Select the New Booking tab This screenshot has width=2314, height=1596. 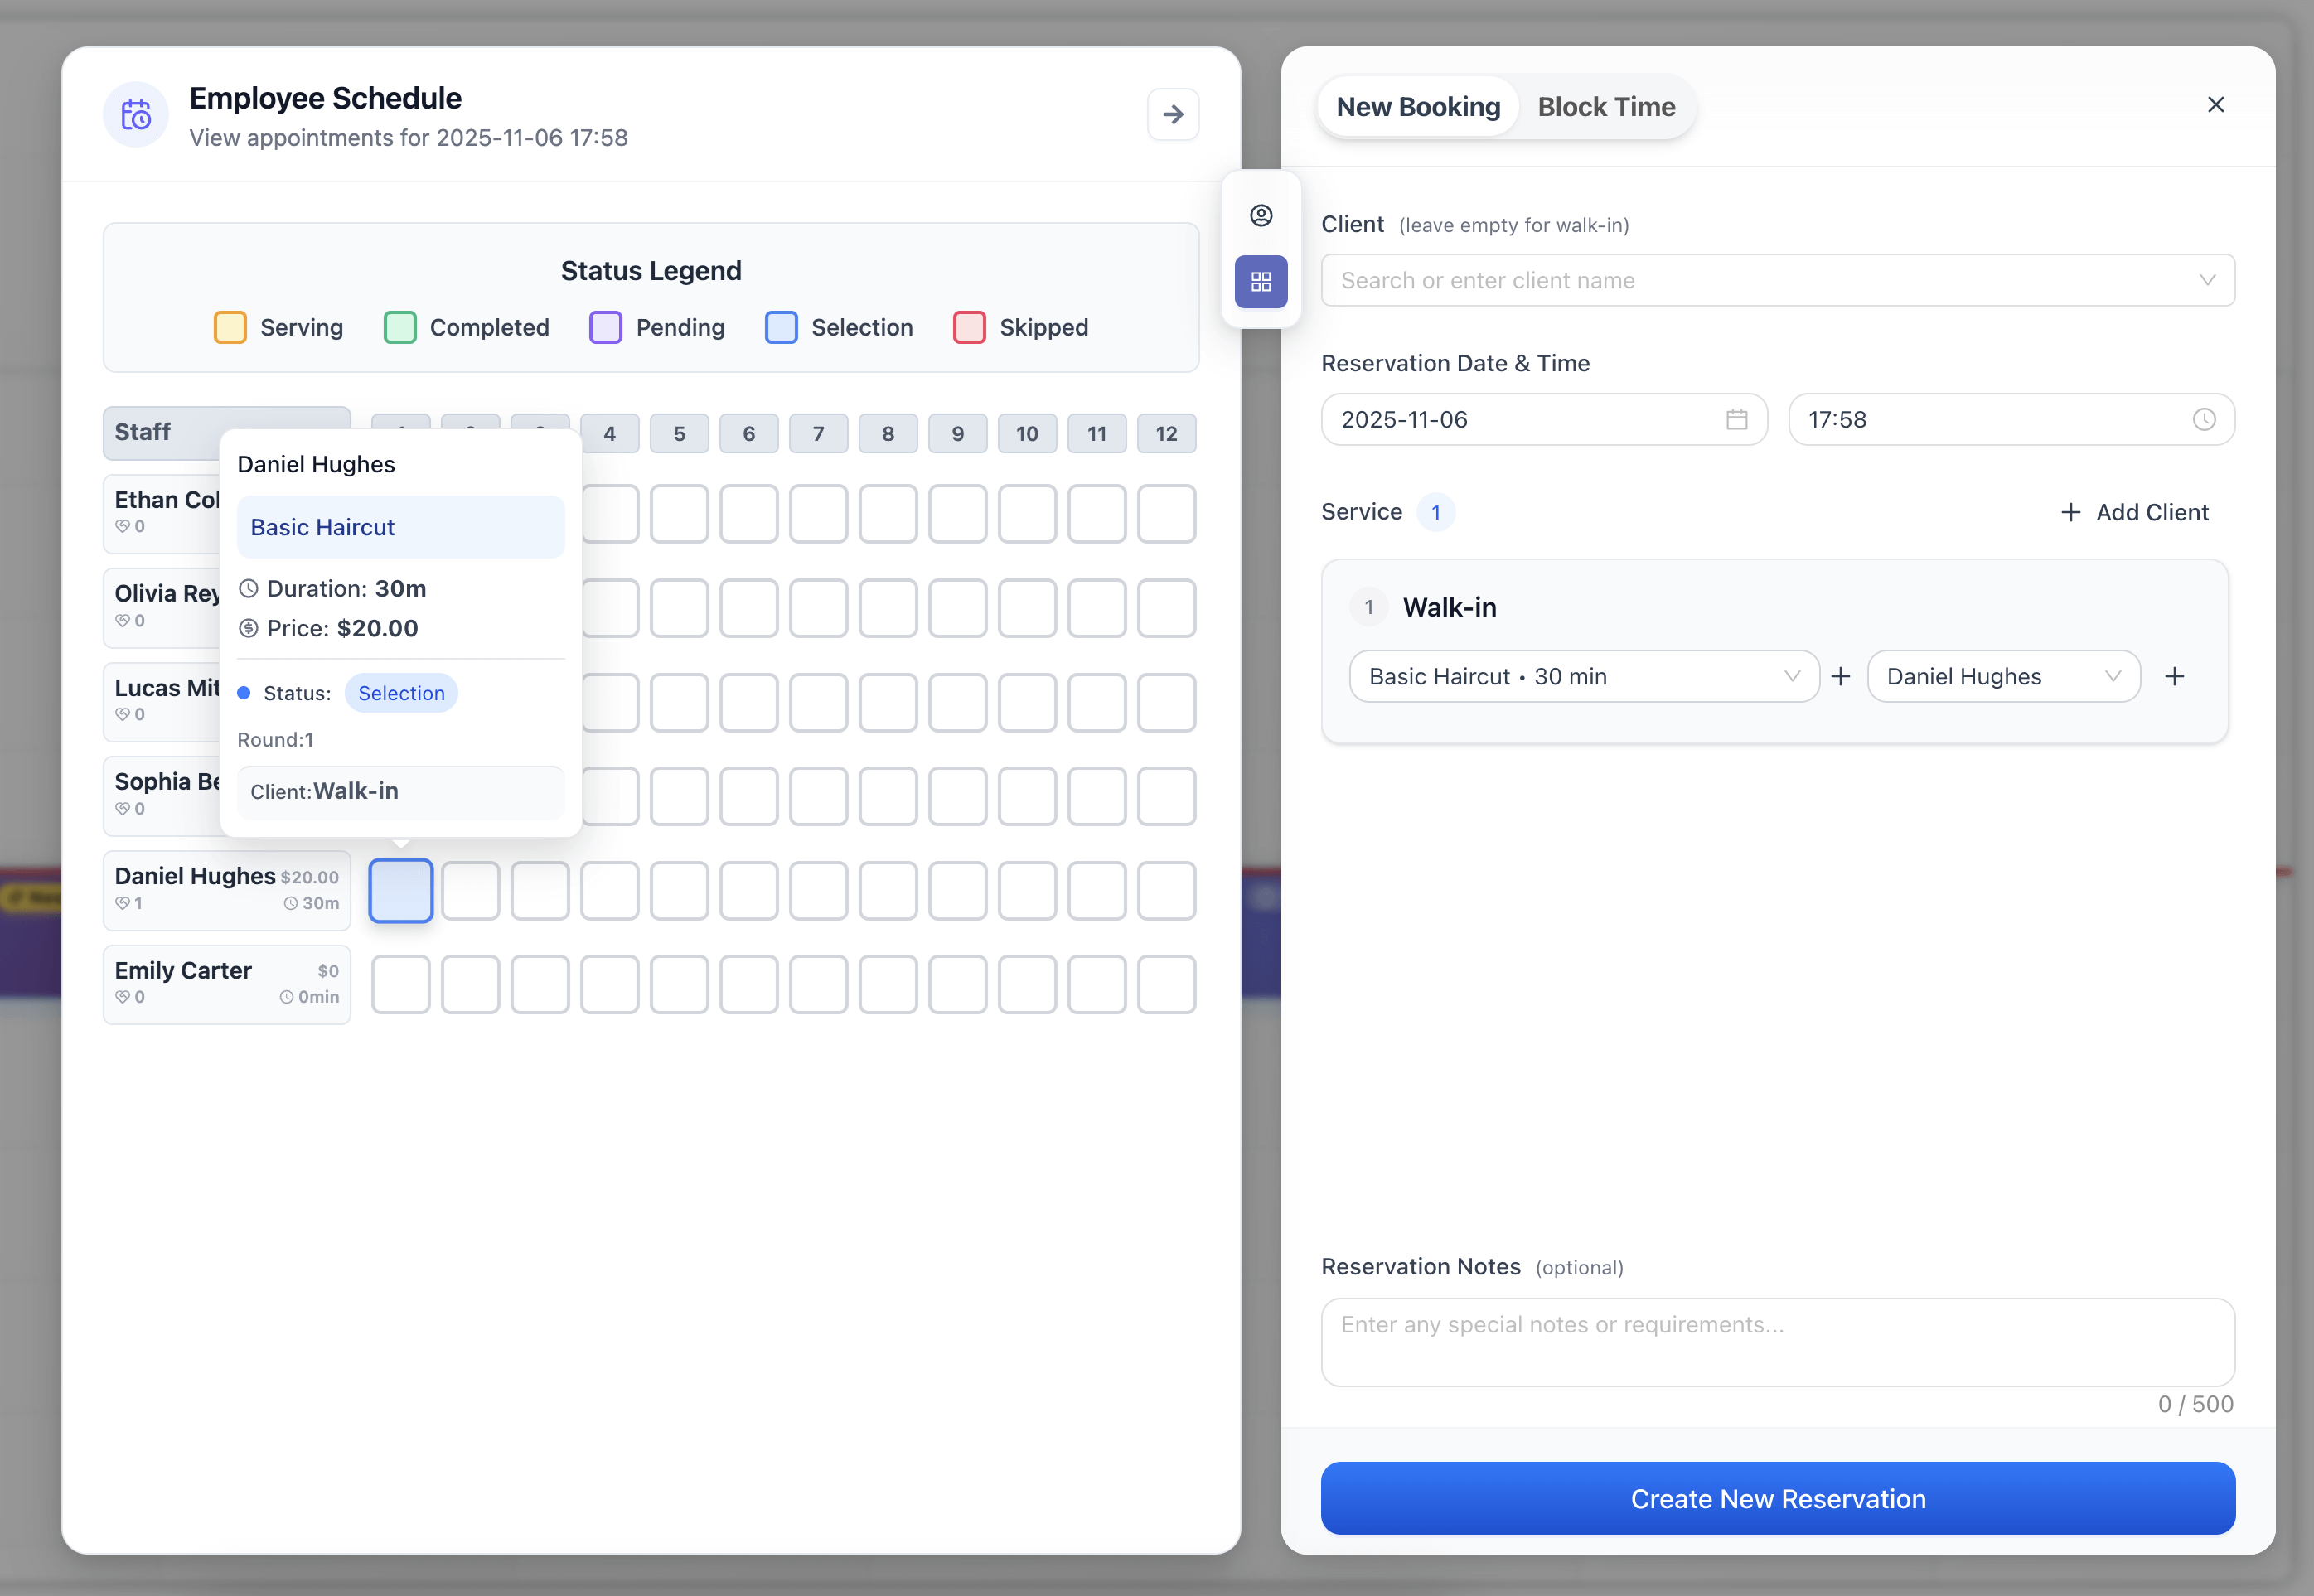1417,106
